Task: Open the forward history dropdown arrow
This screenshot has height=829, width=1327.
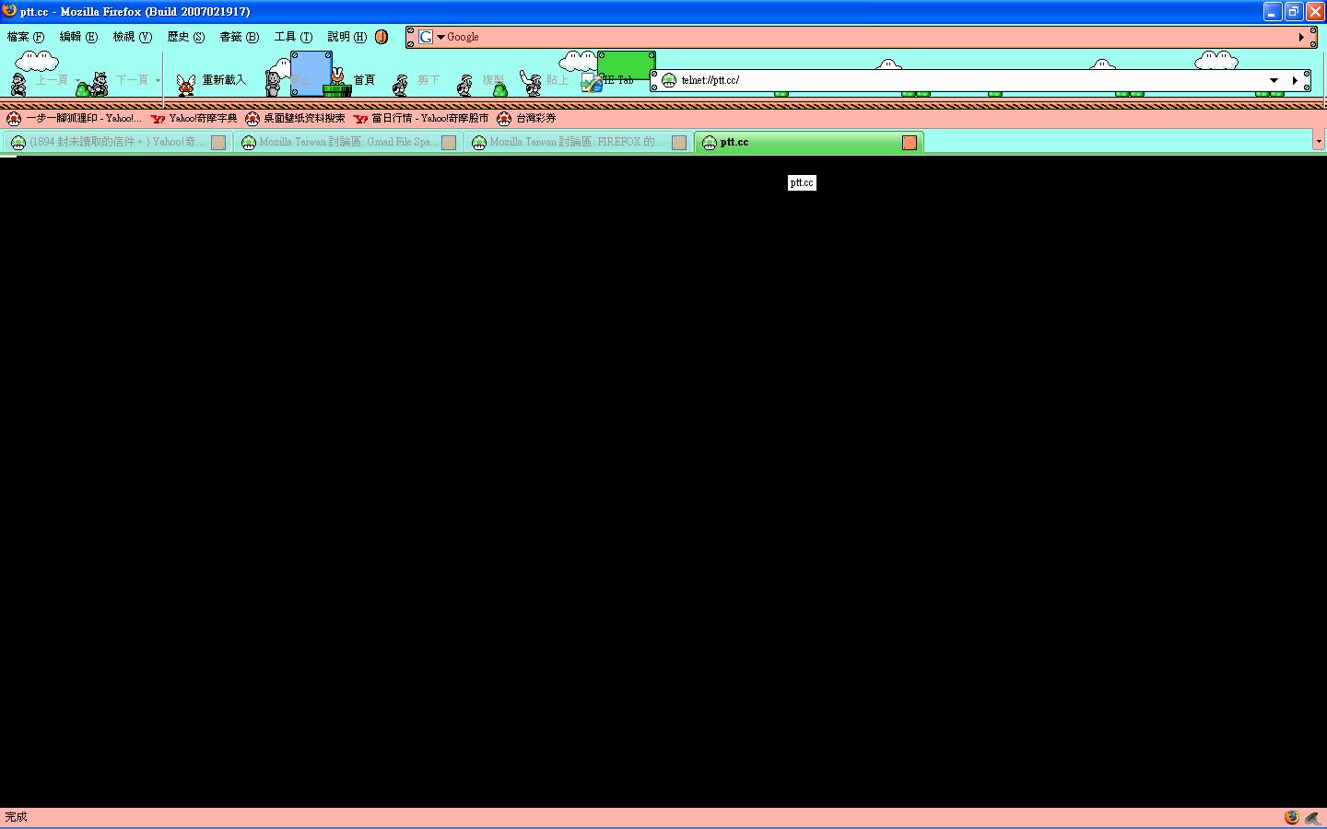Action: pos(158,81)
